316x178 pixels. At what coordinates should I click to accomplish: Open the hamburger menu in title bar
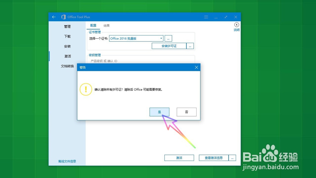click(x=206, y=17)
